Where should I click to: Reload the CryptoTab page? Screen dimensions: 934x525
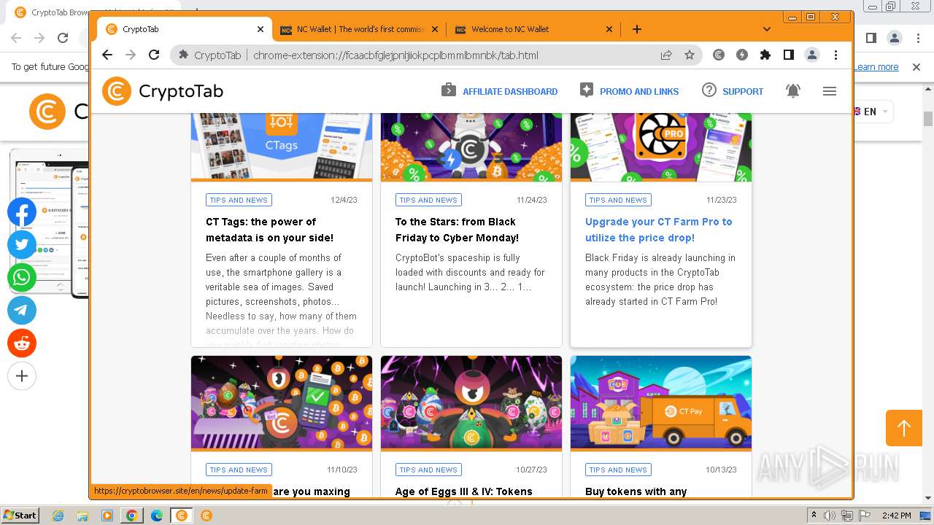(x=154, y=55)
